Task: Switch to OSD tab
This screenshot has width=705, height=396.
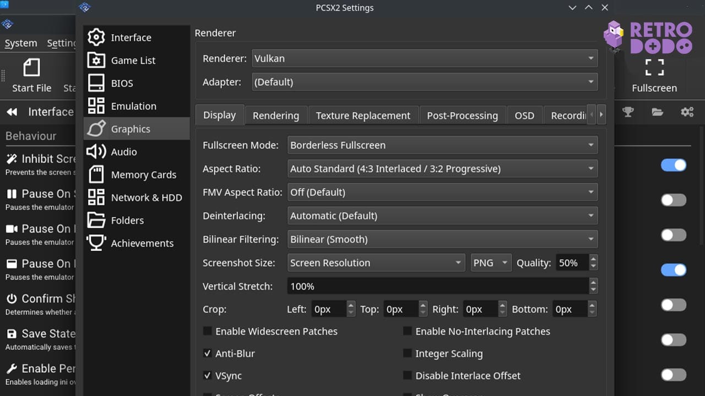Action: click(524, 116)
